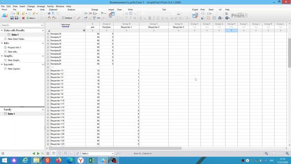Open Internet Explorer from the taskbar
The height and width of the screenshot is (164, 291).
click(x=25, y=160)
